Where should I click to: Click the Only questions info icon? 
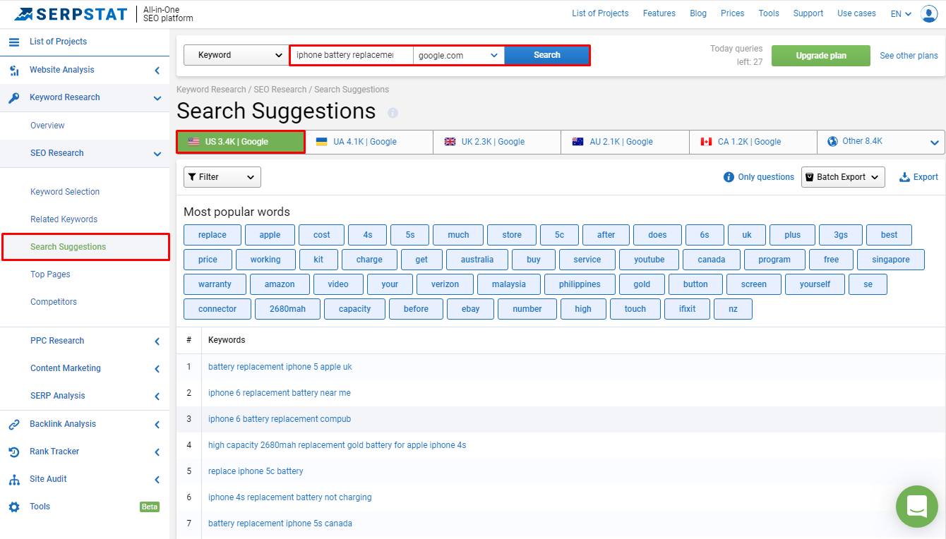click(x=729, y=177)
